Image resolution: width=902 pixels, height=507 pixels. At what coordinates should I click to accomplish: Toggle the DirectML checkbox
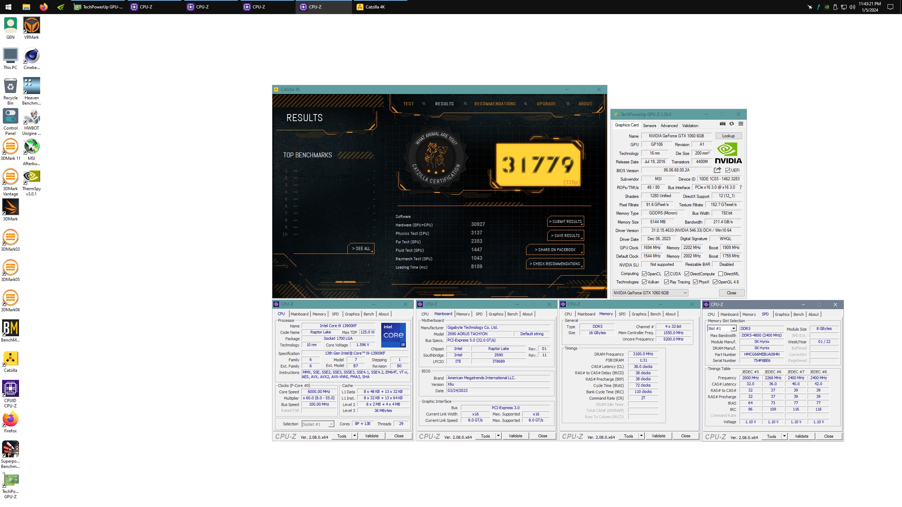click(721, 274)
